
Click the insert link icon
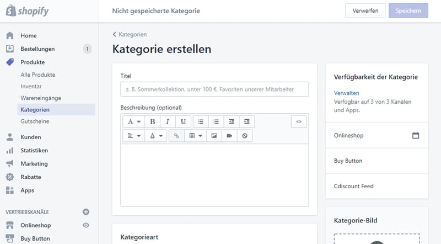[x=176, y=135]
